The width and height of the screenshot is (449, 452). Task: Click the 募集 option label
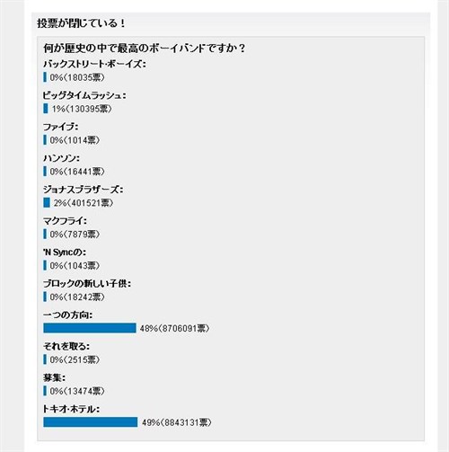tap(54, 377)
